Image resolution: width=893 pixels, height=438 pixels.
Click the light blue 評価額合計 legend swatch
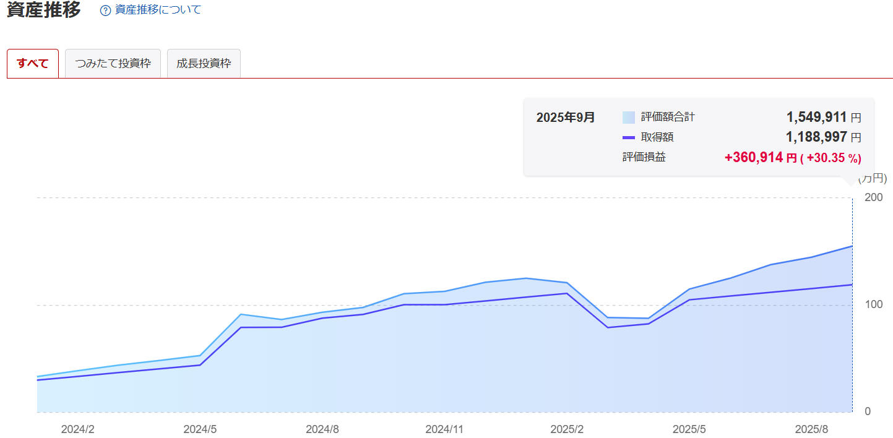pos(629,117)
